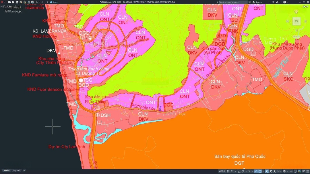Select the Model tab
This screenshot has width=310, height=174.
pos(6,171)
